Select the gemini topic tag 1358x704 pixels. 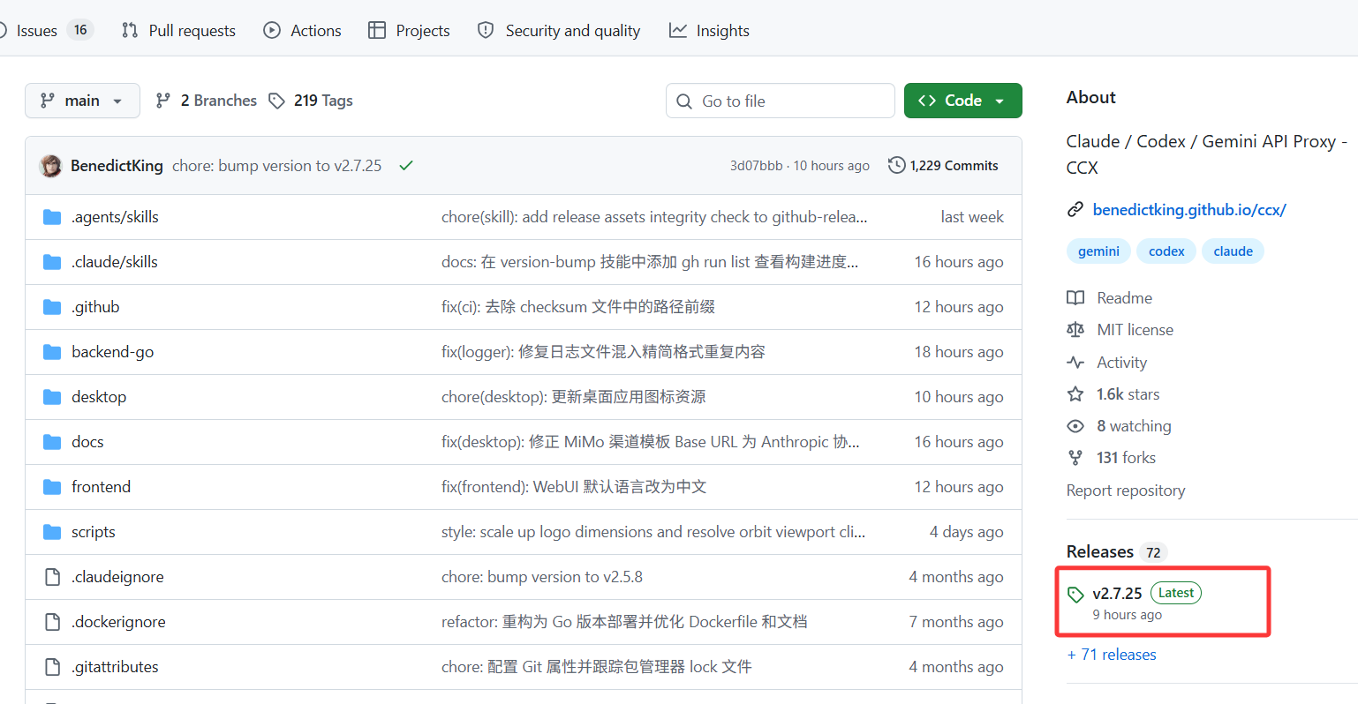point(1098,251)
